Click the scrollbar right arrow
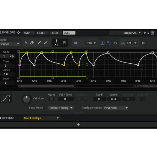 pos(135,86)
